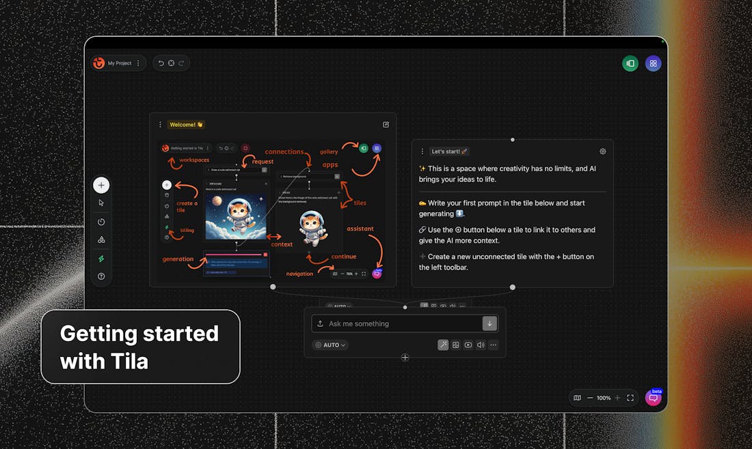Viewport: 752px width, 449px height.
Task: Open the shapes assets icon in left toolbar
Action: [x=101, y=240]
